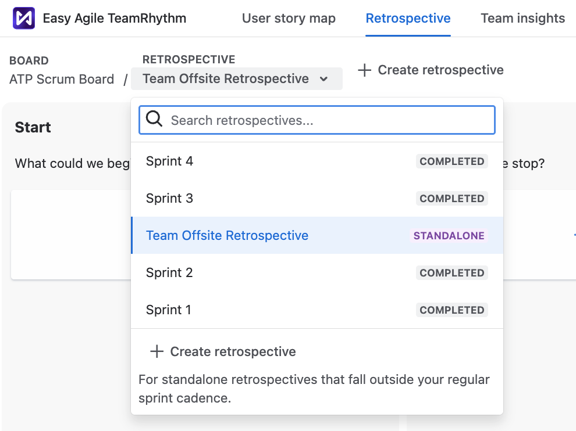Screen dimensions: 576x431
Task: Click the COMPLETED badge on Sprint 4
Action: pyautogui.click(x=452, y=161)
